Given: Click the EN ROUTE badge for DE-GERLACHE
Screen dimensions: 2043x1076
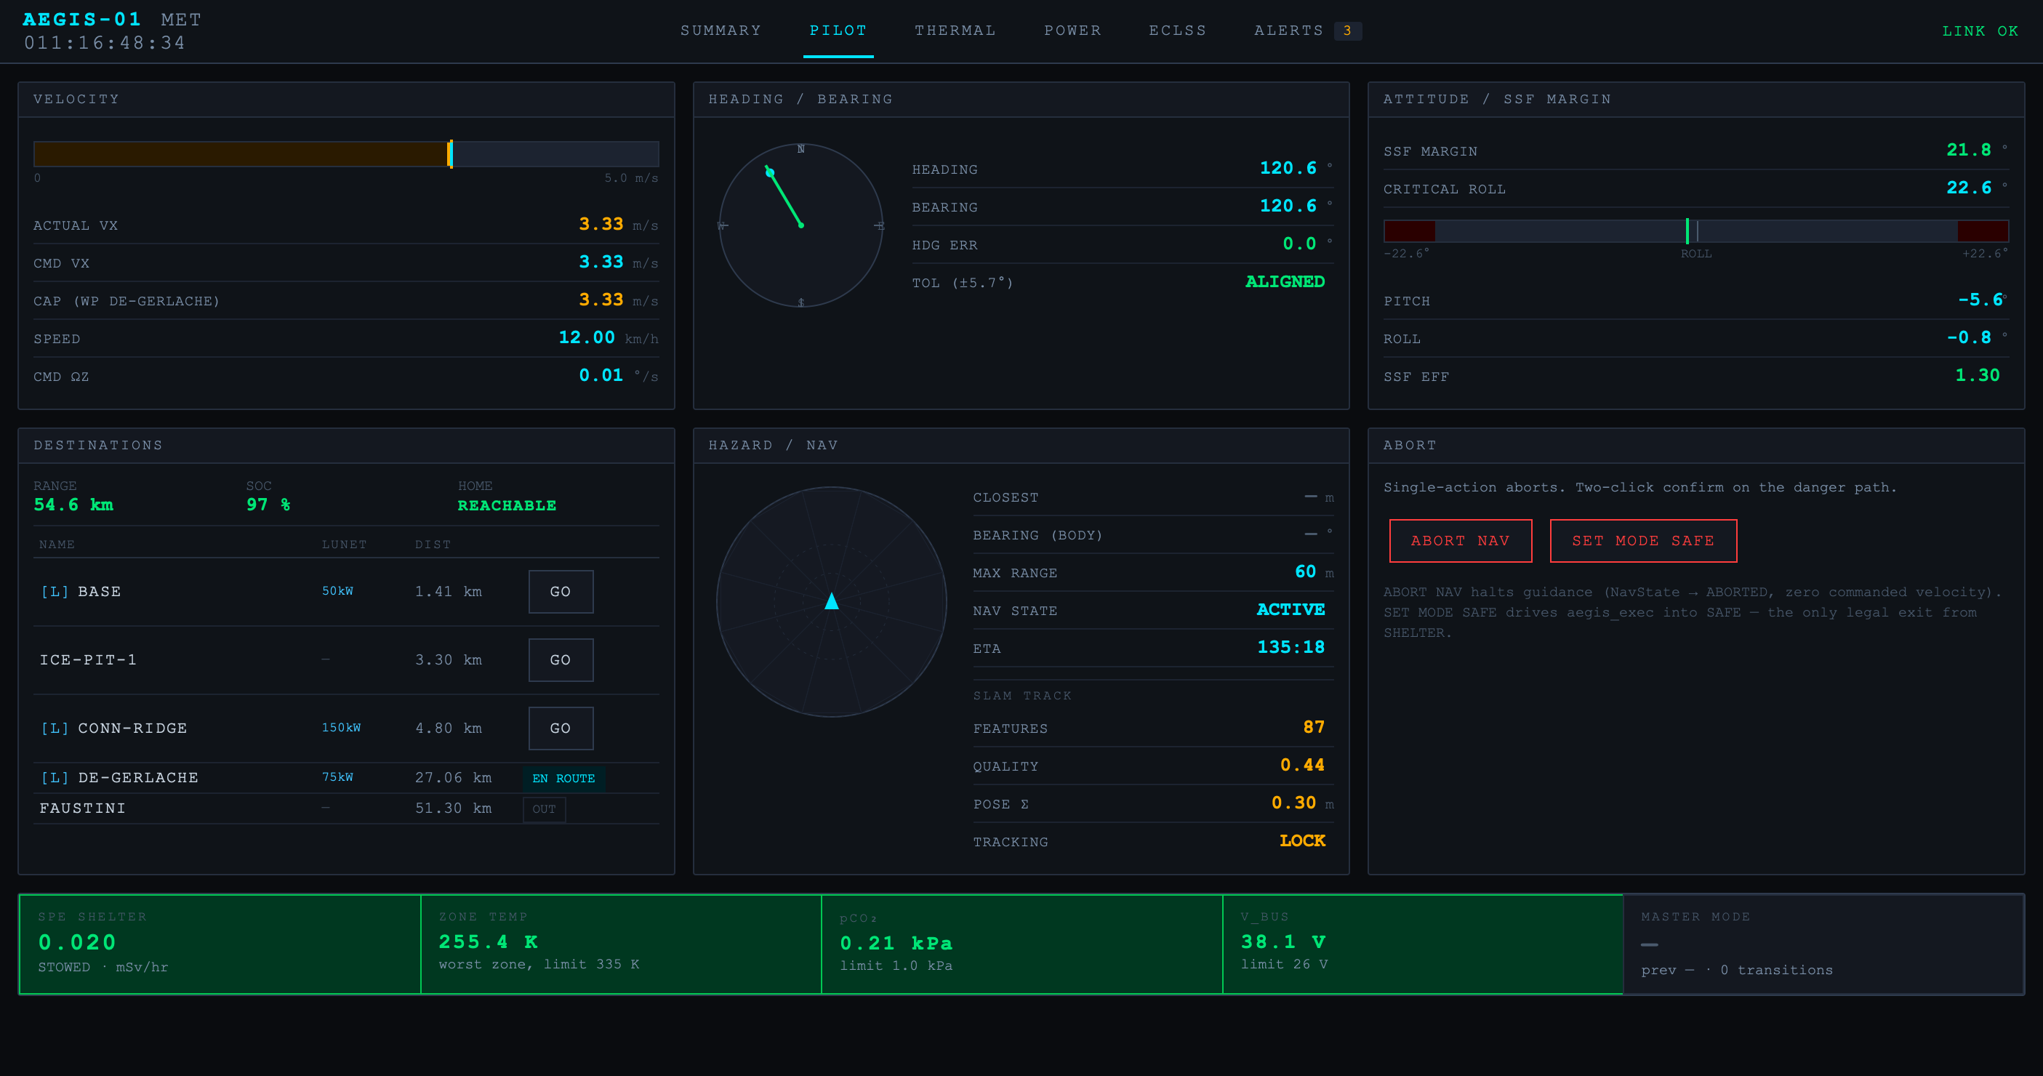Looking at the screenshot, I should point(564,779).
